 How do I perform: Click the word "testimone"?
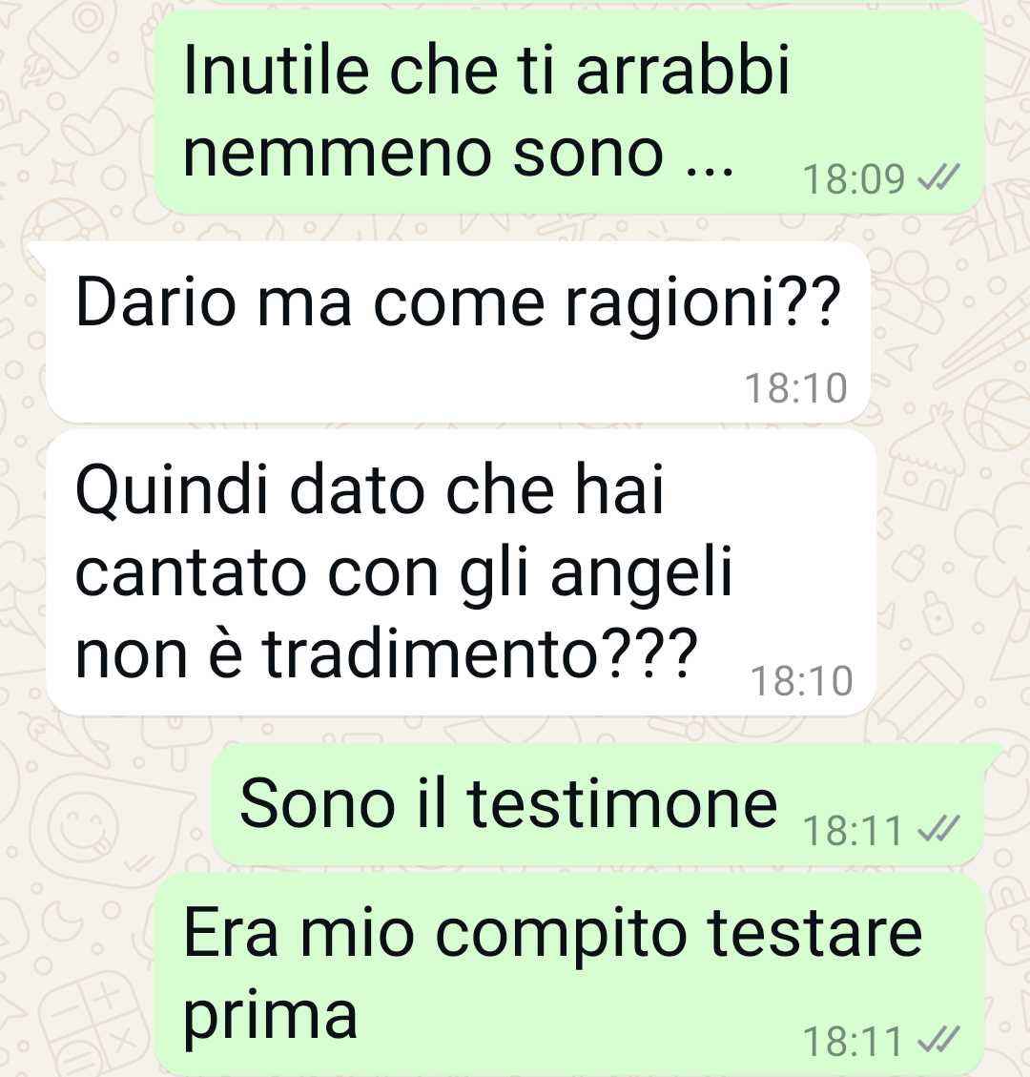[x=622, y=802]
